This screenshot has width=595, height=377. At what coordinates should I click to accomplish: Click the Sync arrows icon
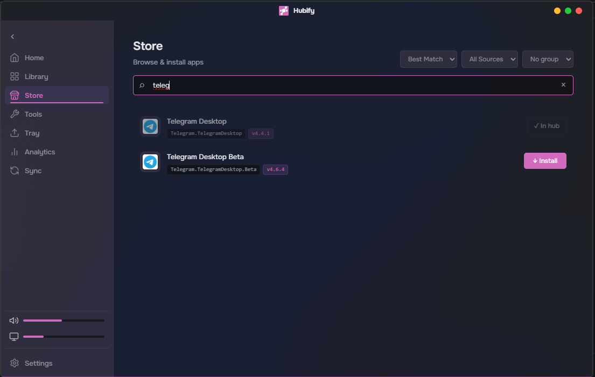click(x=15, y=171)
